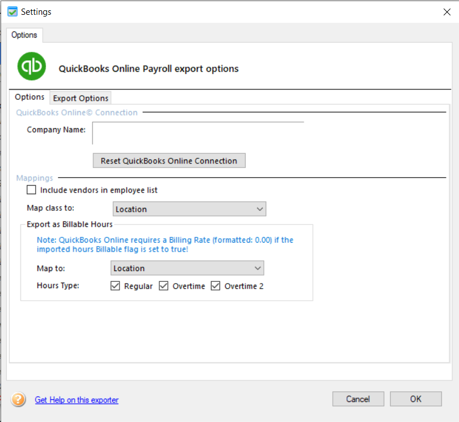The height and width of the screenshot is (422, 459).
Task: Confirm settings with the OK button
Action: 416,399
